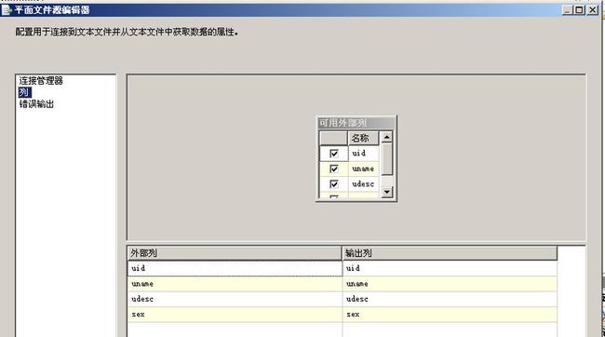Select sex cell in 外部列 column

click(235, 315)
